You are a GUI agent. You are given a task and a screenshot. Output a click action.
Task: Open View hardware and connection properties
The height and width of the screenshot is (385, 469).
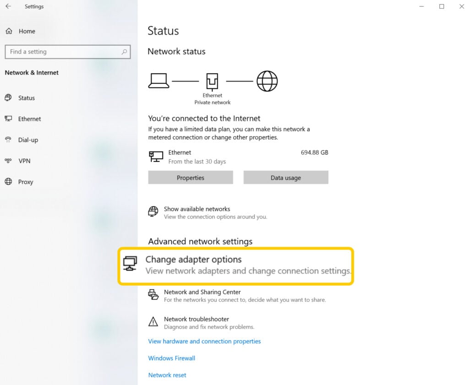[x=204, y=341]
